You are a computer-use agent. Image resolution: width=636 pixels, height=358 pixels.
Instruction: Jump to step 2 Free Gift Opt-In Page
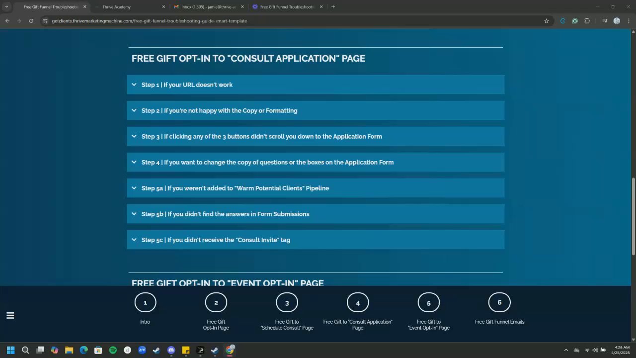pyautogui.click(x=216, y=302)
